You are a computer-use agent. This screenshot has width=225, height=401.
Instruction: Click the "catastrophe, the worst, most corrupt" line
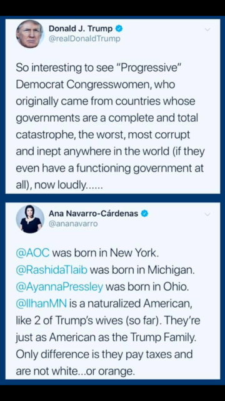(102, 135)
